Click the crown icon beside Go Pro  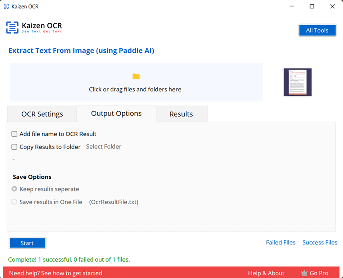[304, 273]
